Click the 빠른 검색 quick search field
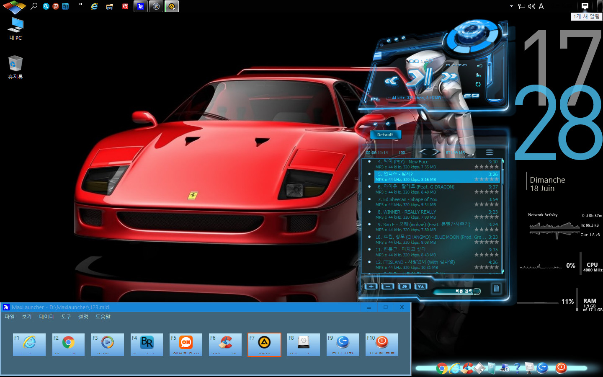603x377 pixels. tap(456, 291)
